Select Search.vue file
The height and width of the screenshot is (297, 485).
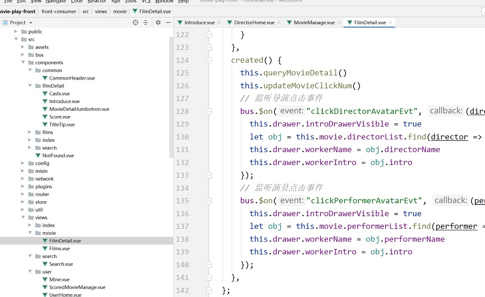(x=61, y=264)
